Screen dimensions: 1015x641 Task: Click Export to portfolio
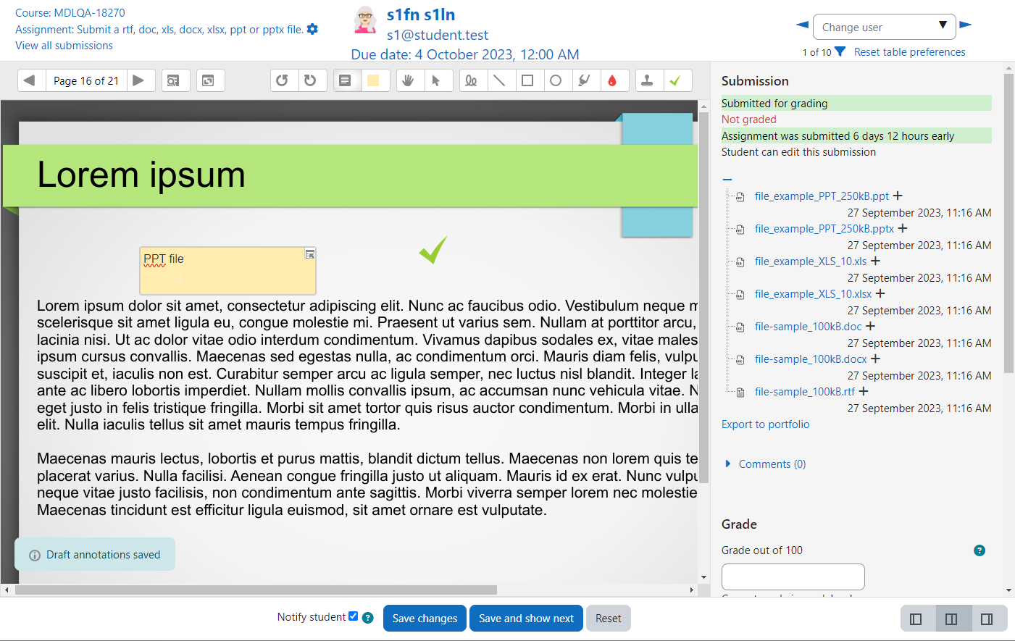[x=766, y=424]
